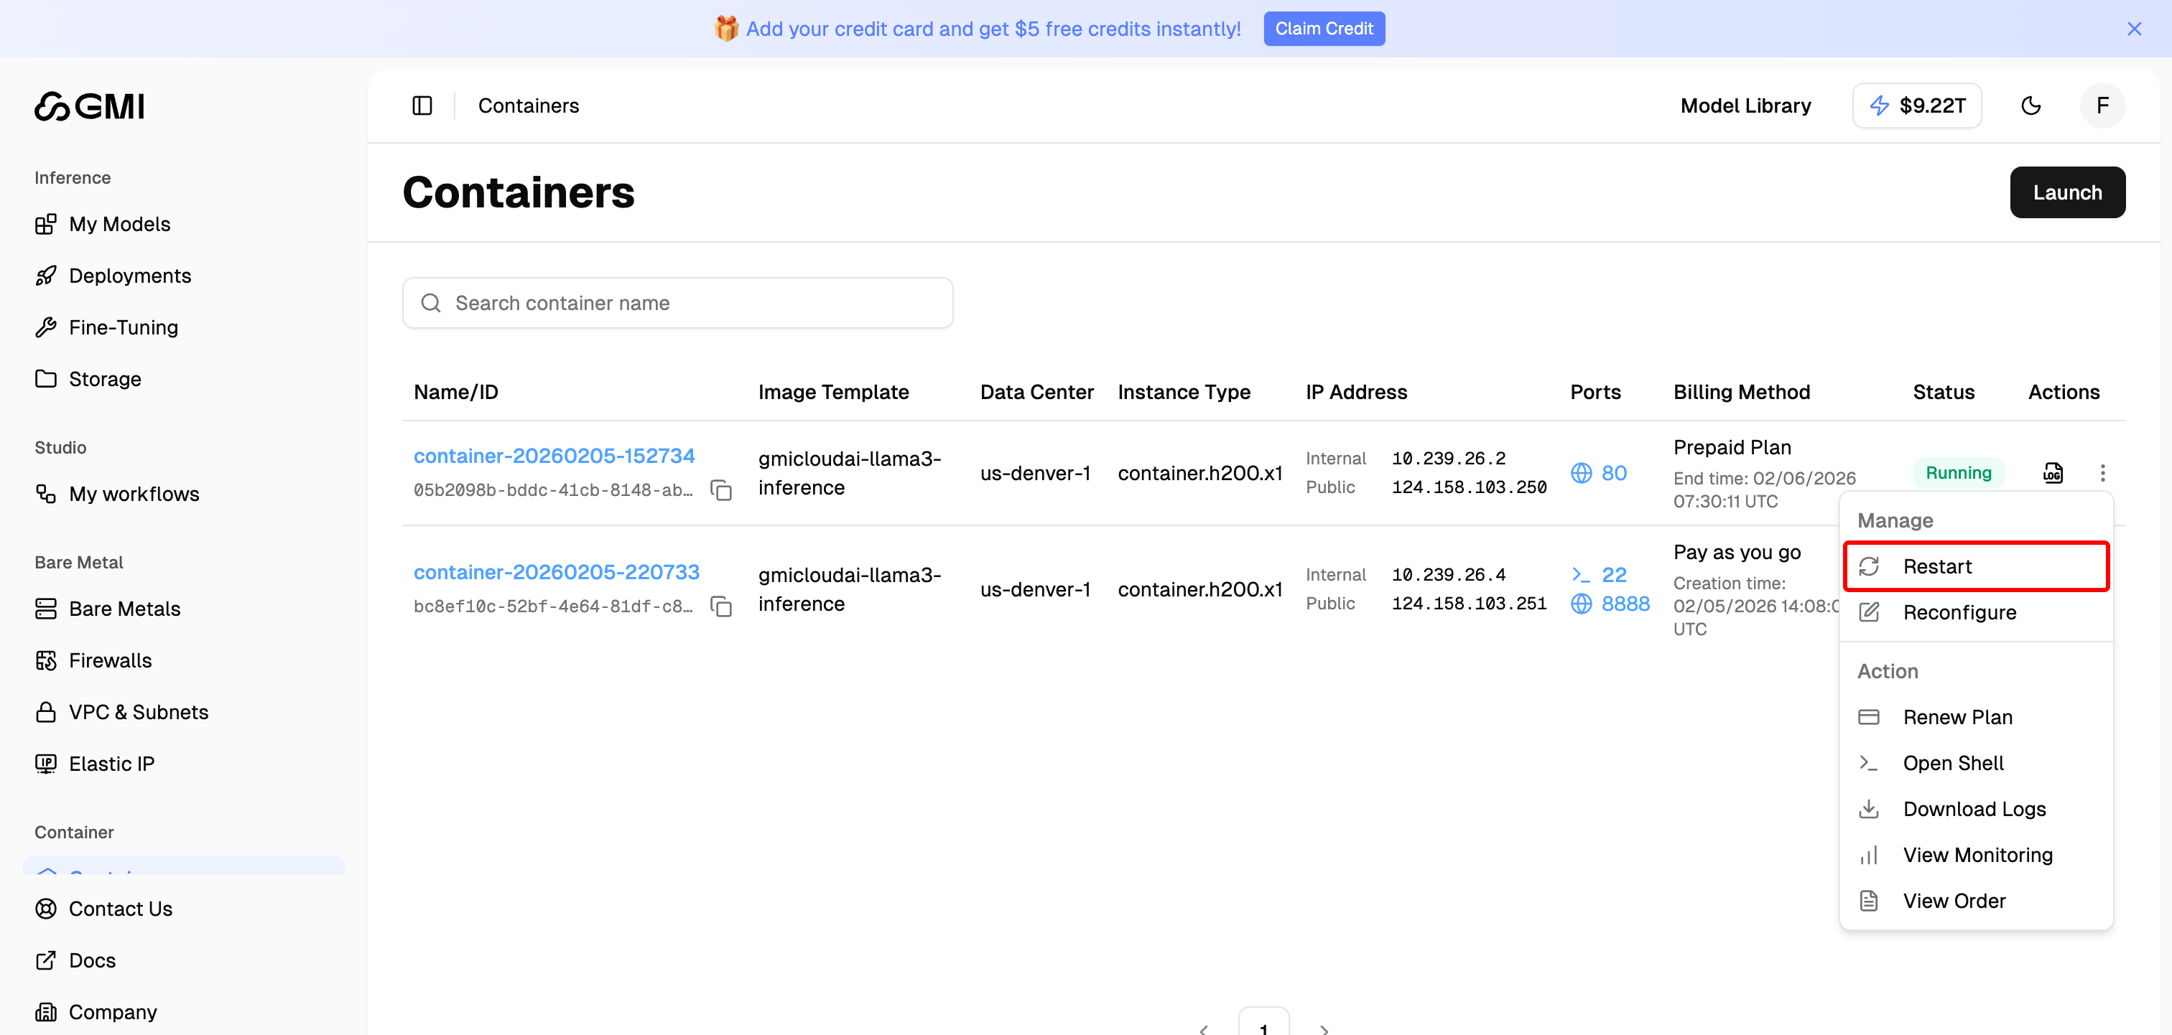
Task: Toggle the sidebar collapse icon
Action: [x=422, y=106]
